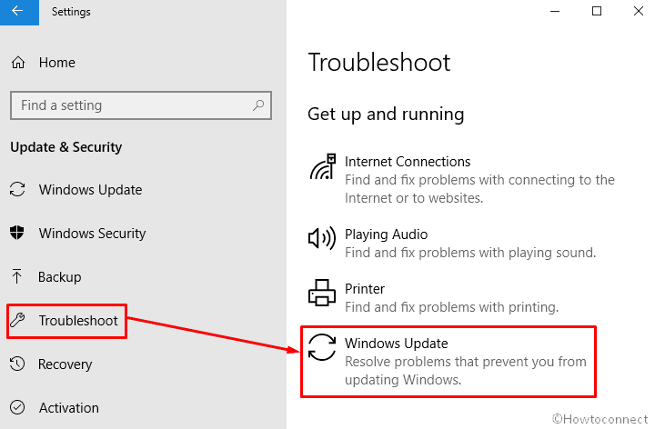Focus the Find a setting search box
This screenshot has width=655, height=429.
[141, 105]
